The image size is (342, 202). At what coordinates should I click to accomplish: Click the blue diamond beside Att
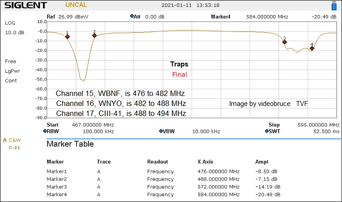click(x=132, y=17)
